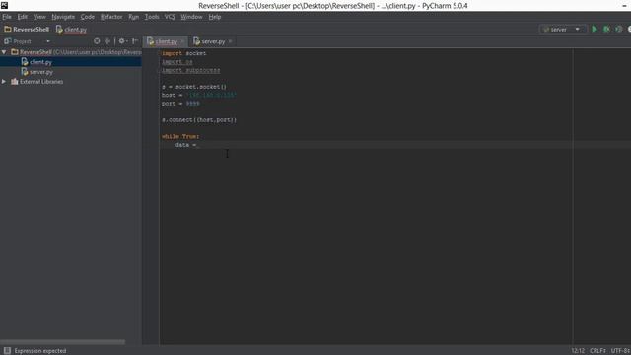Click the 's = socket.socket()' line
Screen dimensions: 631x355
pyautogui.click(x=194, y=87)
